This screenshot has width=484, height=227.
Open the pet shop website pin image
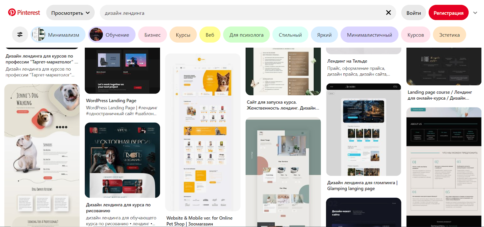[x=203, y=133]
